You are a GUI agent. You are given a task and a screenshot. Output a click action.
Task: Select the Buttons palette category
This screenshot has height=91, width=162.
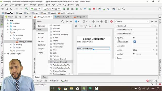[41, 34]
